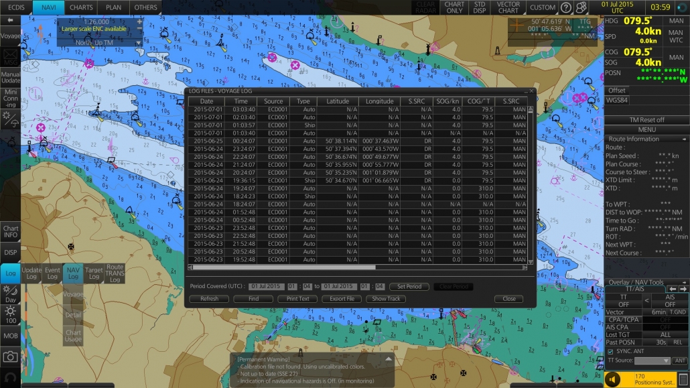Switch Day/night palette icon
Image resolution: width=690 pixels, height=388 pixels.
(10, 294)
